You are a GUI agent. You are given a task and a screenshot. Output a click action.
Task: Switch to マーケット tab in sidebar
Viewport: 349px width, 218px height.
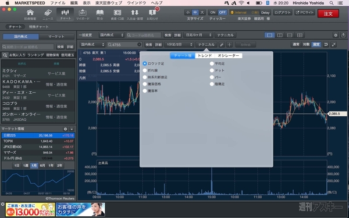coord(56,37)
